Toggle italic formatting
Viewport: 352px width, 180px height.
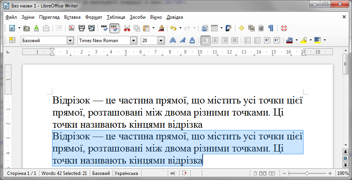tap(183, 40)
